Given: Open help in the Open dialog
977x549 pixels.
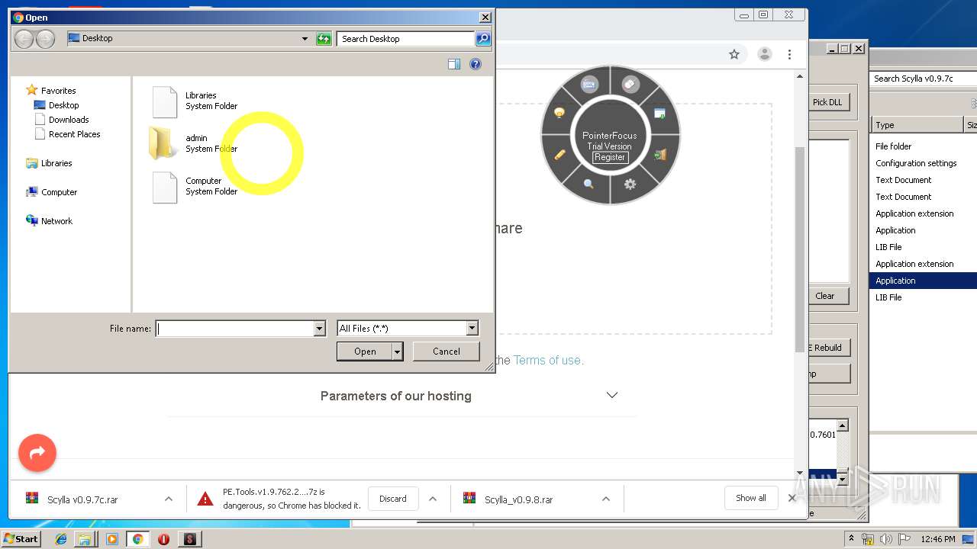Looking at the screenshot, I should (x=476, y=65).
